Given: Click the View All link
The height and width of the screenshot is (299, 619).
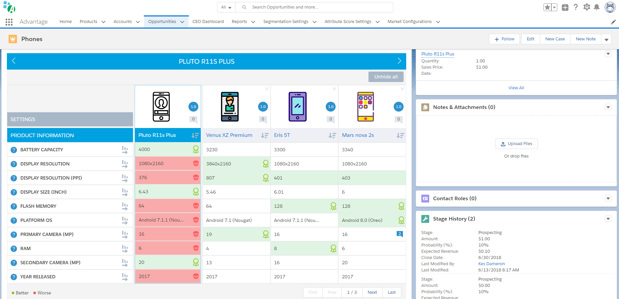Looking at the screenshot, I should 516,88.
